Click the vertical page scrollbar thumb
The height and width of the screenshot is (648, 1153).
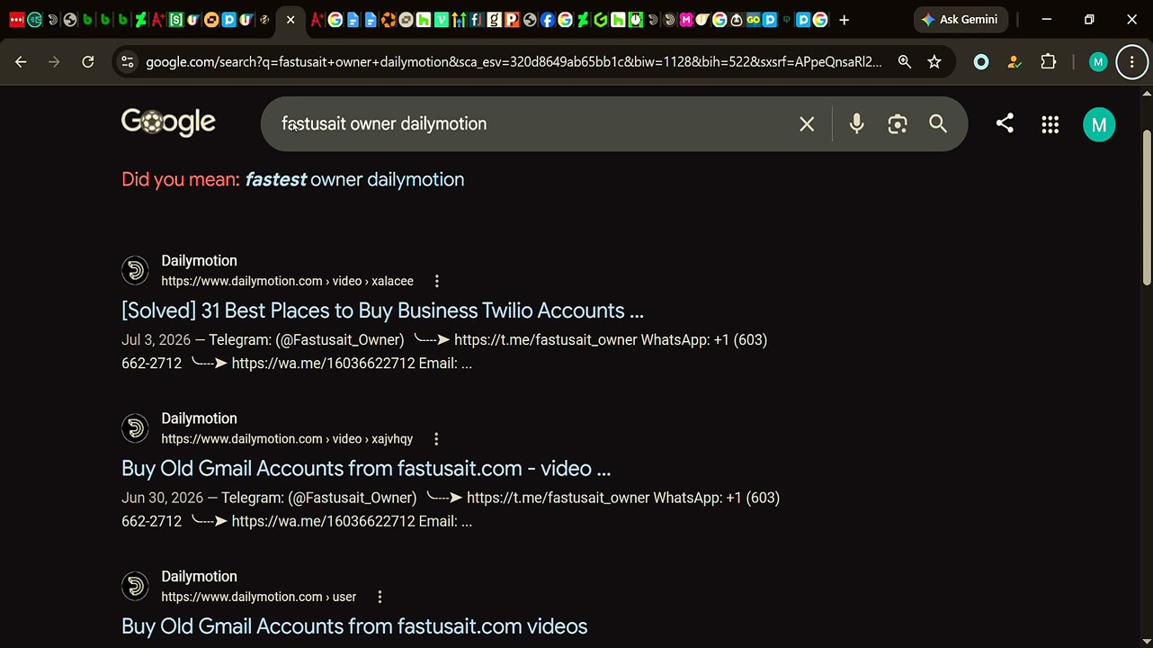(1146, 207)
